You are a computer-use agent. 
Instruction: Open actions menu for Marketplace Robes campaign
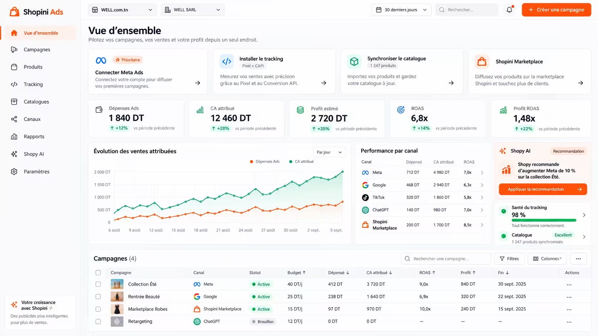569,309
